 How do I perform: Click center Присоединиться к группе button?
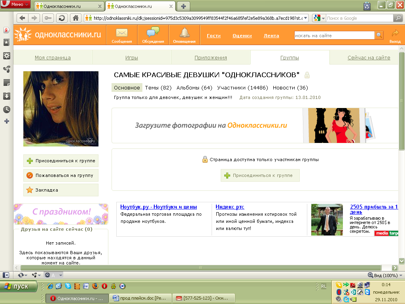tap(260, 175)
